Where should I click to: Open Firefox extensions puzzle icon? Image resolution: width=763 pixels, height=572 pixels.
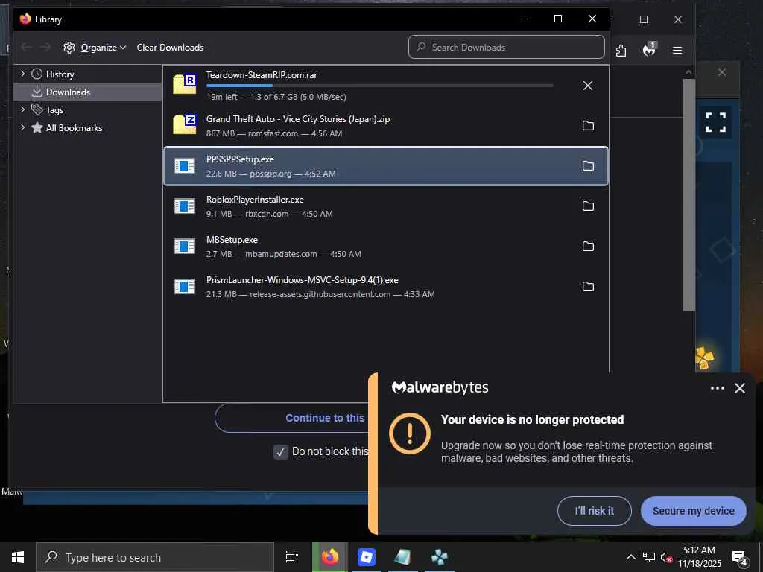(621, 51)
